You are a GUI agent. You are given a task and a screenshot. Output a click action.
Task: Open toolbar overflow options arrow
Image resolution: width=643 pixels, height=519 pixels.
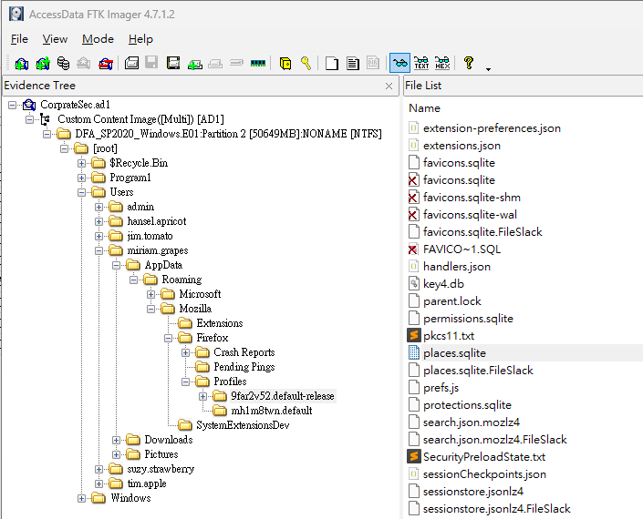tap(488, 69)
